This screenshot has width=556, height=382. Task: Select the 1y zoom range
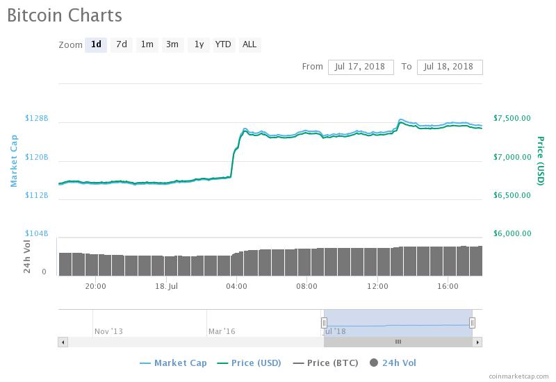199,44
